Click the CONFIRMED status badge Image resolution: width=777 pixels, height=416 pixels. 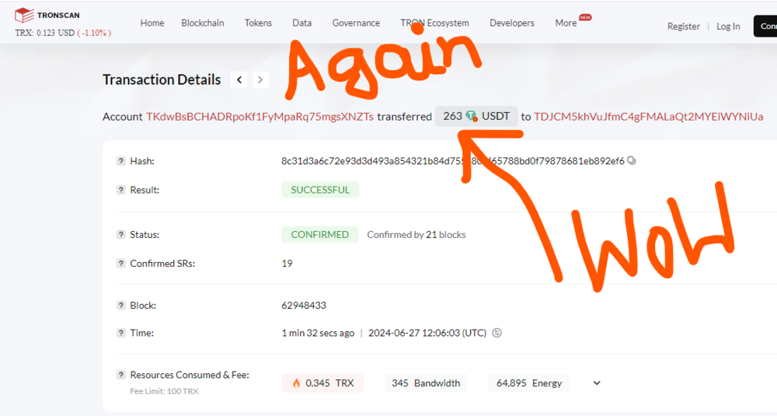319,235
